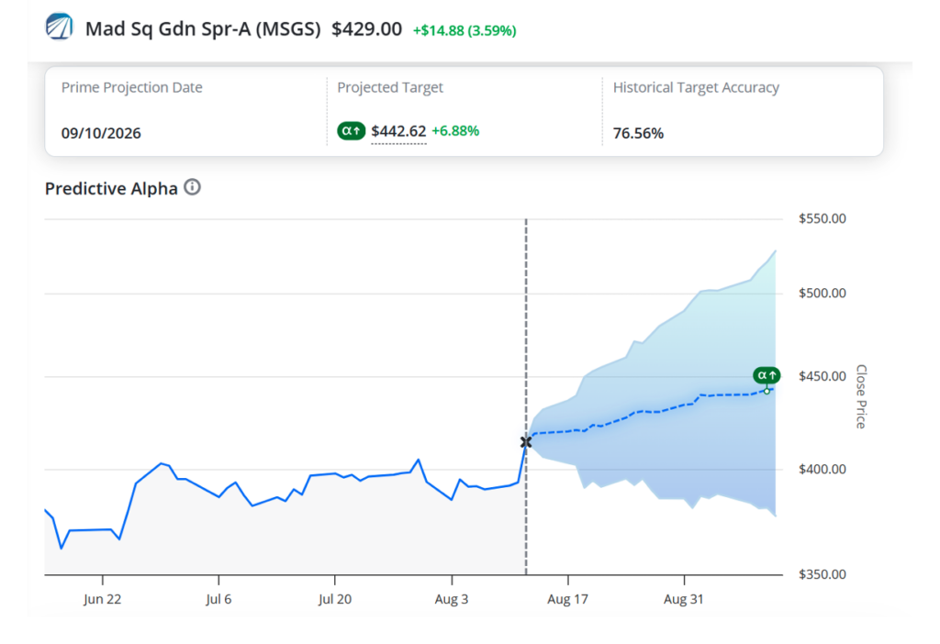940x644 pixels.
Task: Click the Projected Target label
Action: (x=390, y=87)
